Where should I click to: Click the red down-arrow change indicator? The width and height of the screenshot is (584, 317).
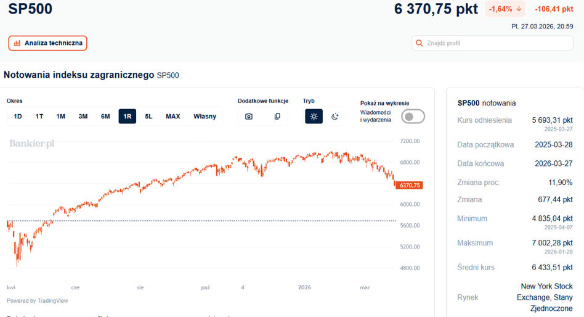(x=519, y=9)
